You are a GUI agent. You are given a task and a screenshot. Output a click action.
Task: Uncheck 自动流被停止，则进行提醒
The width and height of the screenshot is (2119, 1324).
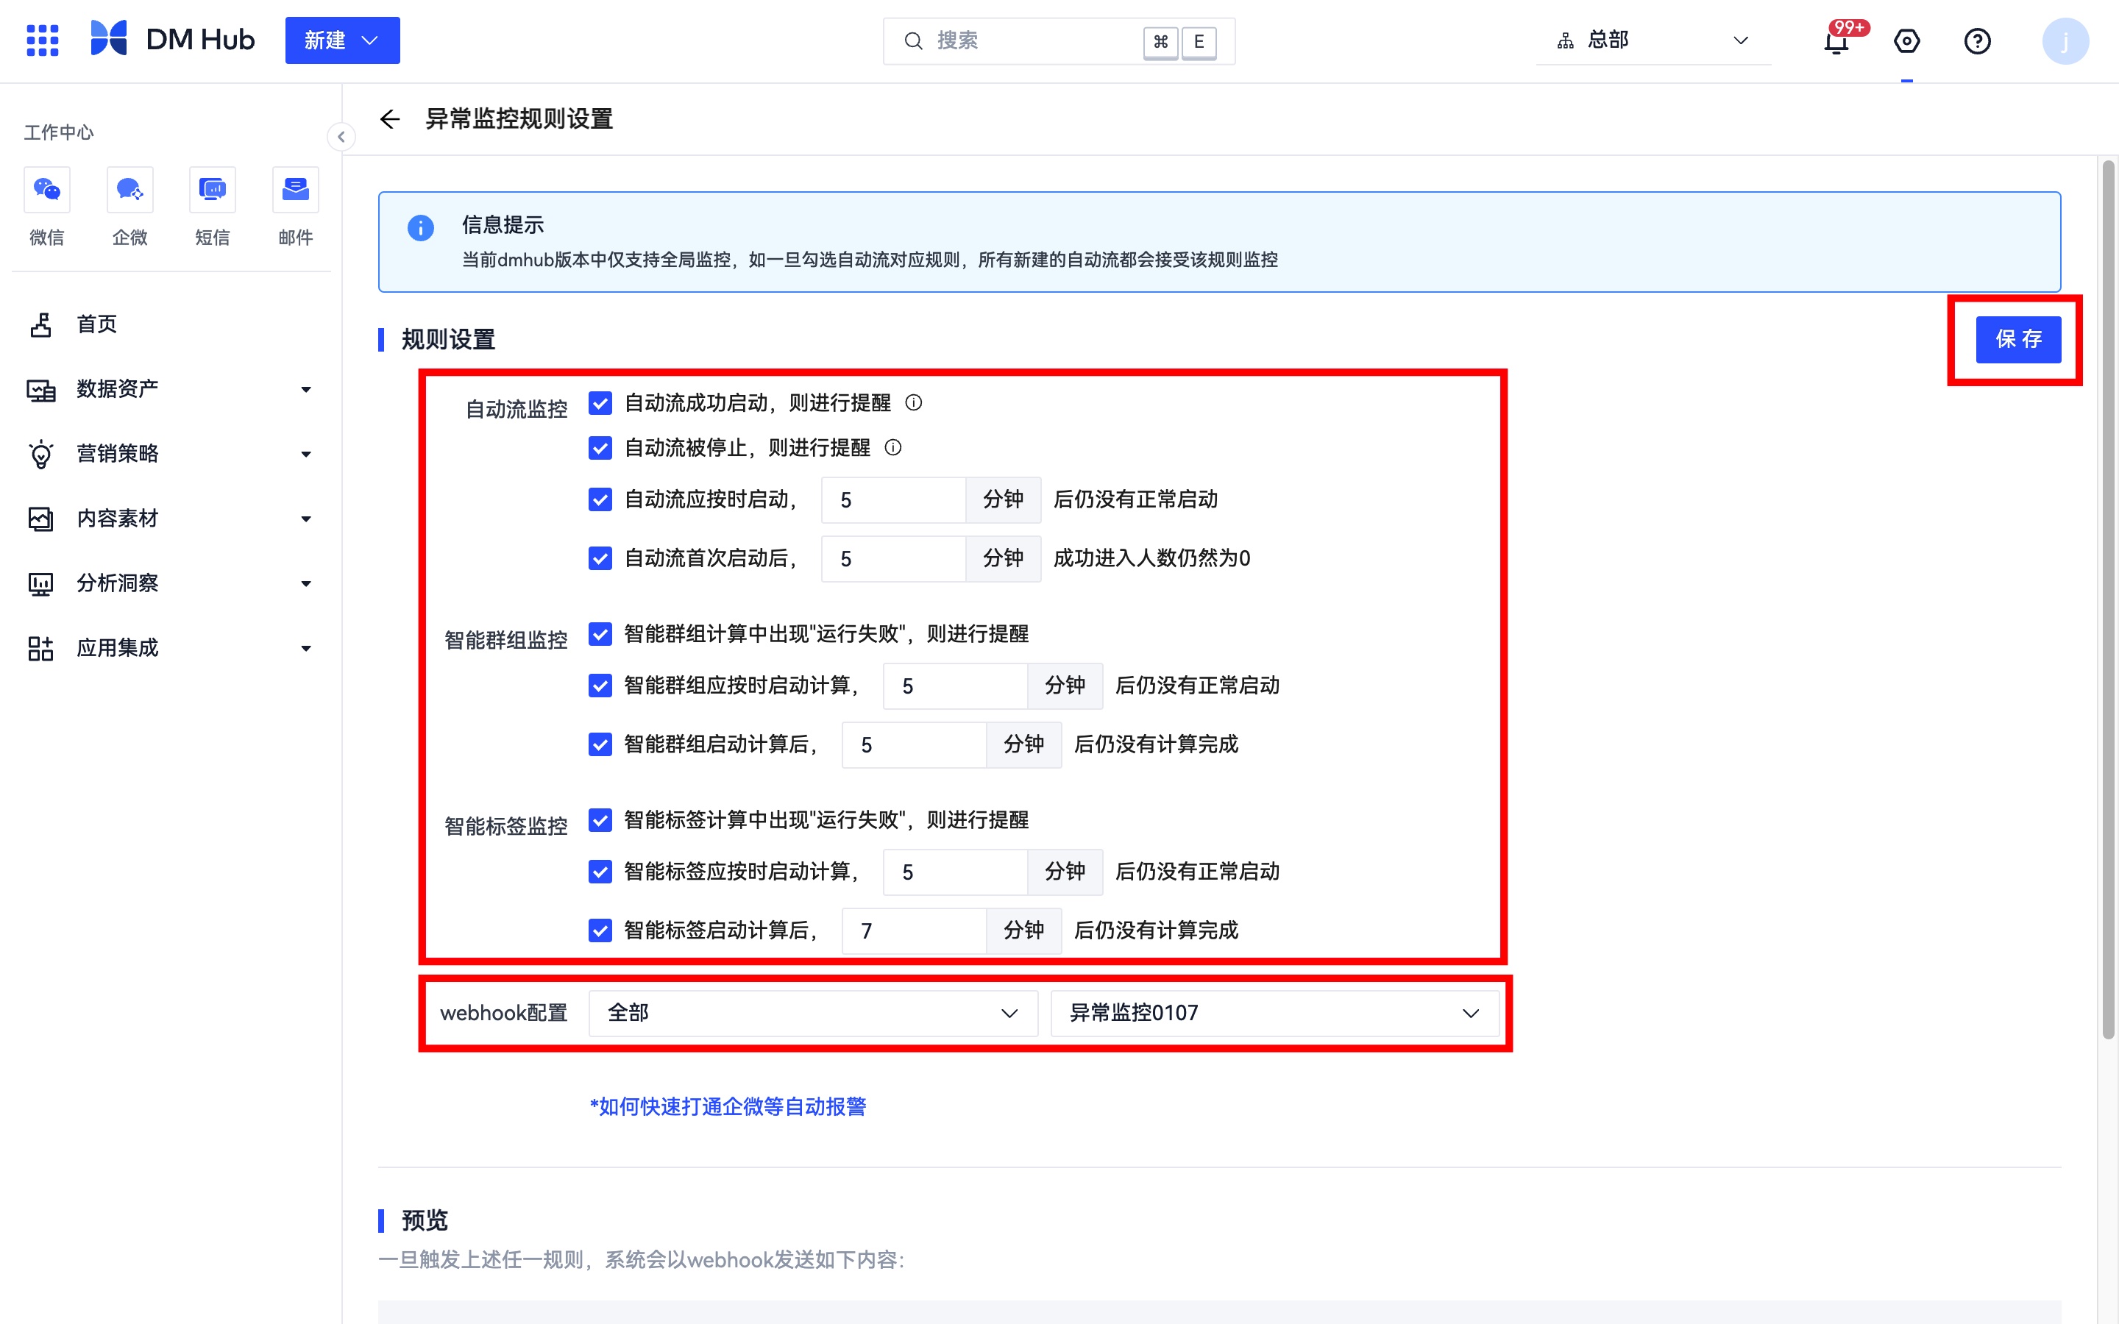(600, 447)
